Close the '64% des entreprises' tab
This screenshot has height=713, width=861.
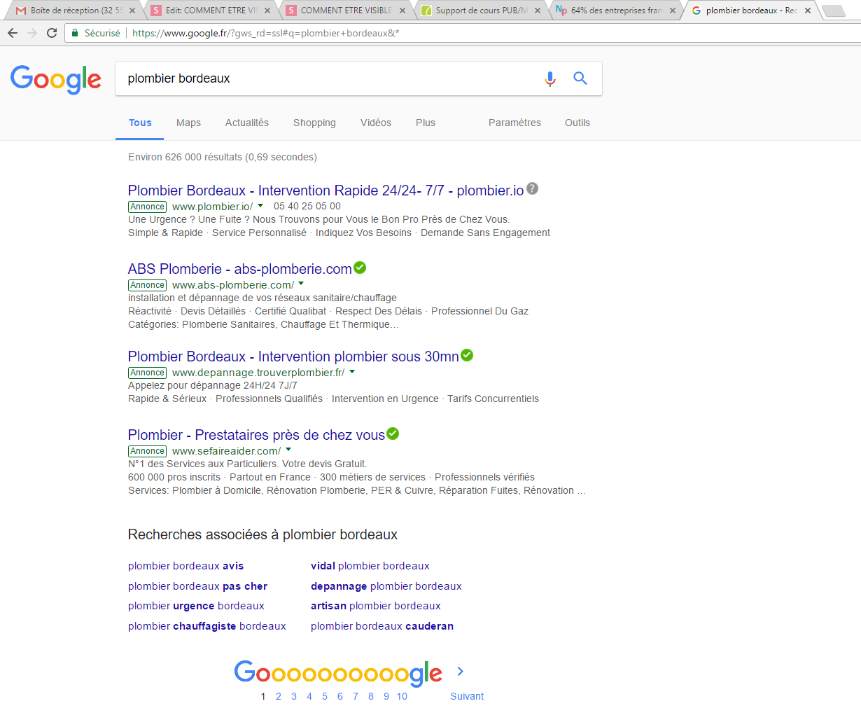click(x=673, y=11)
